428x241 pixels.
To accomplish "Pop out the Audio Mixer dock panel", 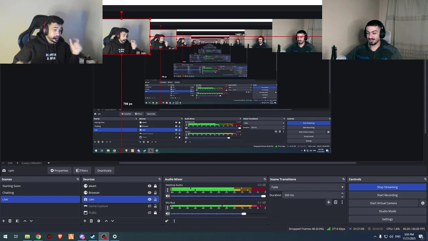I will [x=265, y=179].
